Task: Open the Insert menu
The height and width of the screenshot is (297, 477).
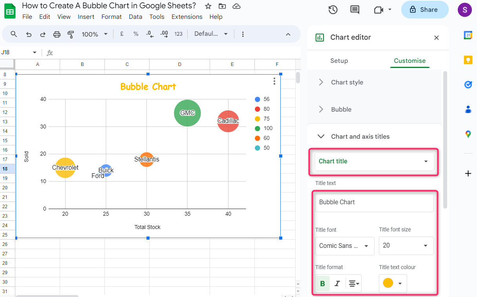Action: coord(86,16)
